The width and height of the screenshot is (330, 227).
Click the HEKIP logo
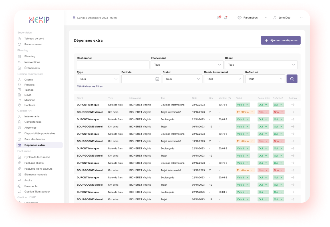[39, 19]
